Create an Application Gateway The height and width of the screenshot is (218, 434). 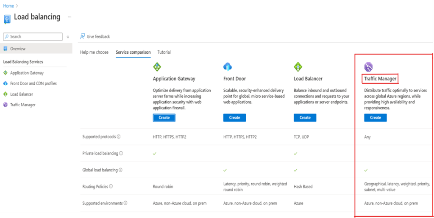tap(164, 117)
